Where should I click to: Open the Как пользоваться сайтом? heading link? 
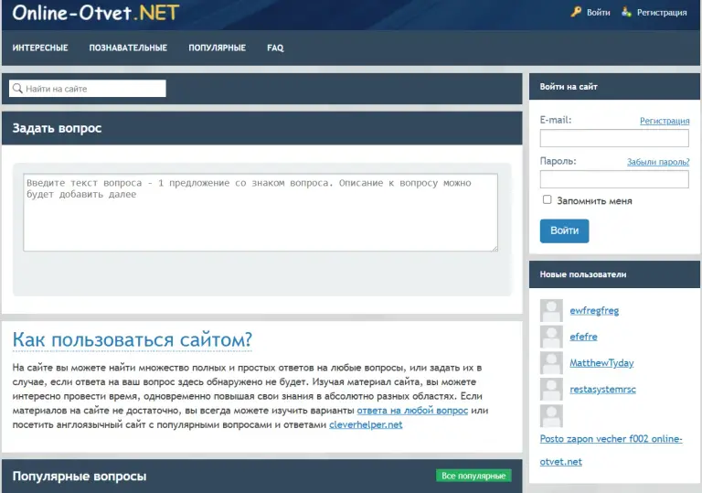coord(133,339)
